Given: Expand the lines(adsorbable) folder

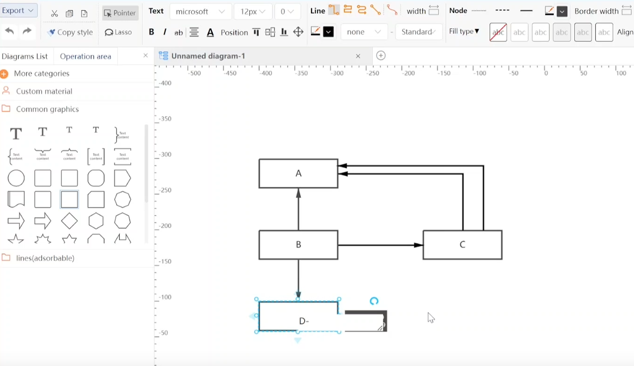Looking at the screenshot, I should [x=45, y=258].
